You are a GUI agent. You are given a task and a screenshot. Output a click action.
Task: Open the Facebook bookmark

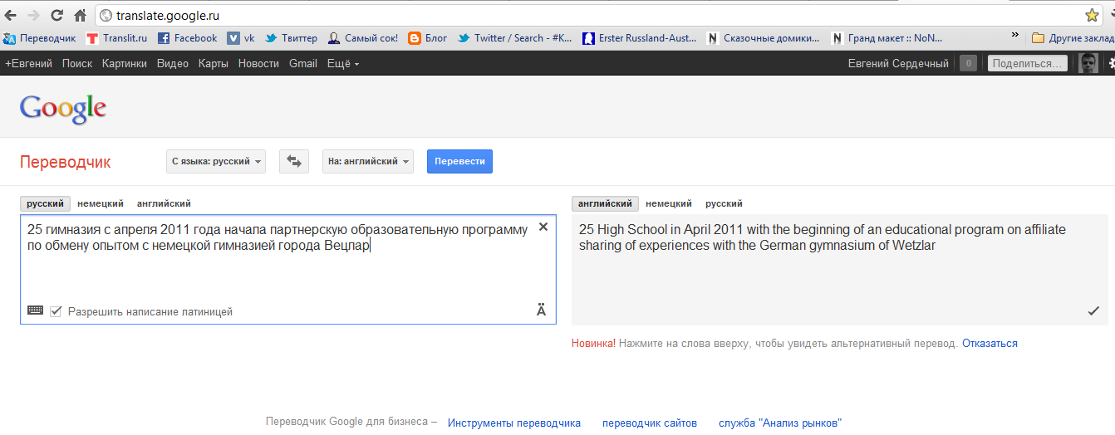tap(188, 38)
